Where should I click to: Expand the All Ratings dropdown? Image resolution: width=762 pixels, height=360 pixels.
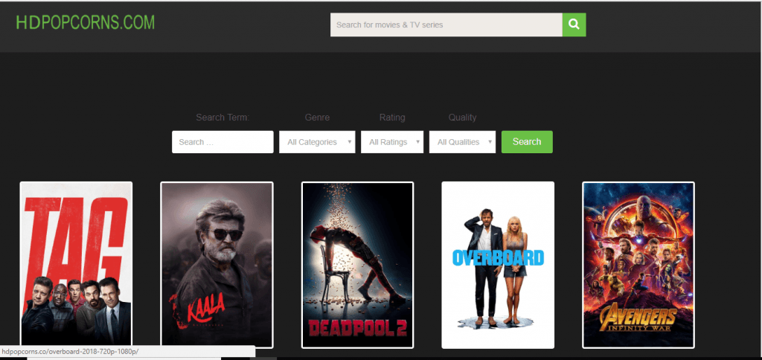pyautogui.click(x=391, y=142)
